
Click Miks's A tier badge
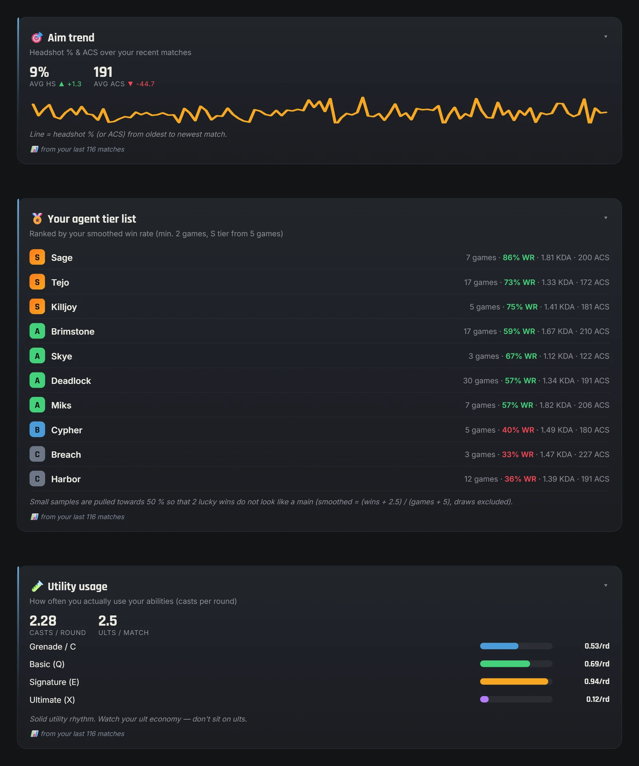pos(37,405)
